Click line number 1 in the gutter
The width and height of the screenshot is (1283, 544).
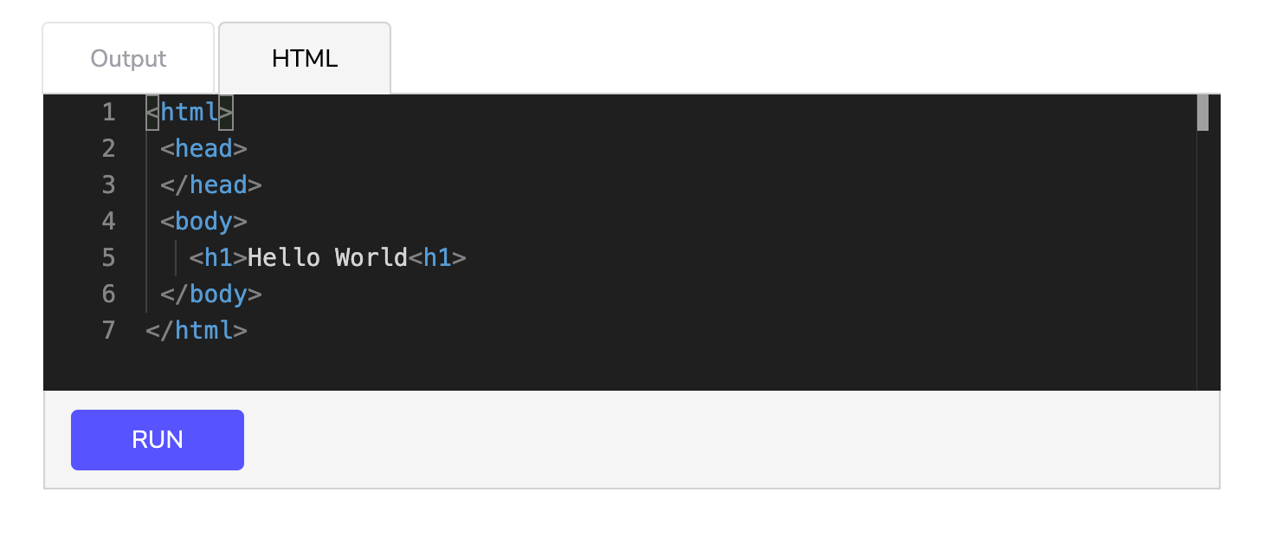point(108,113)
